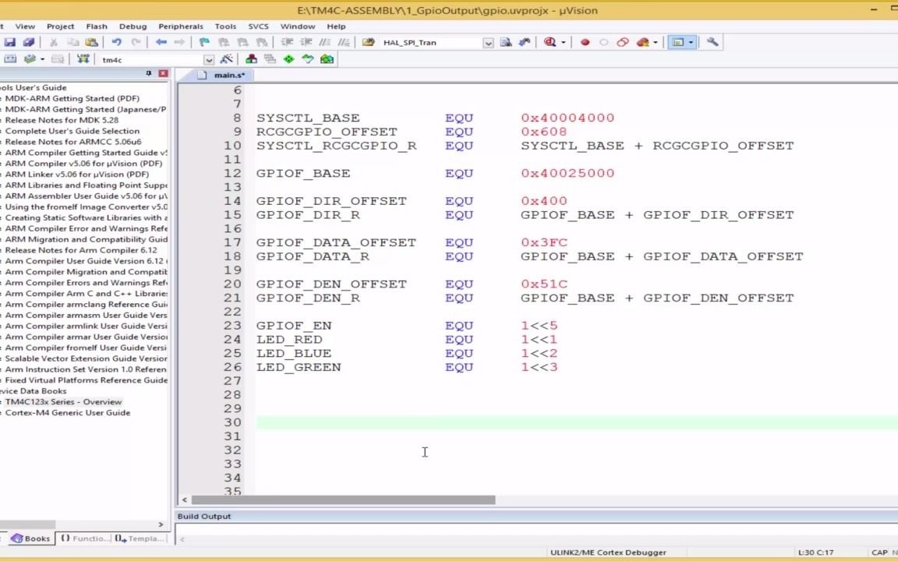Screen dimensions: 898x561
Task: Open the Peripherals menu
Action: [180, 26]
